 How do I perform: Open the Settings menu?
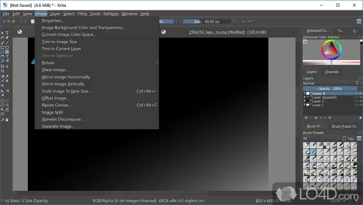tap(111, 14)
